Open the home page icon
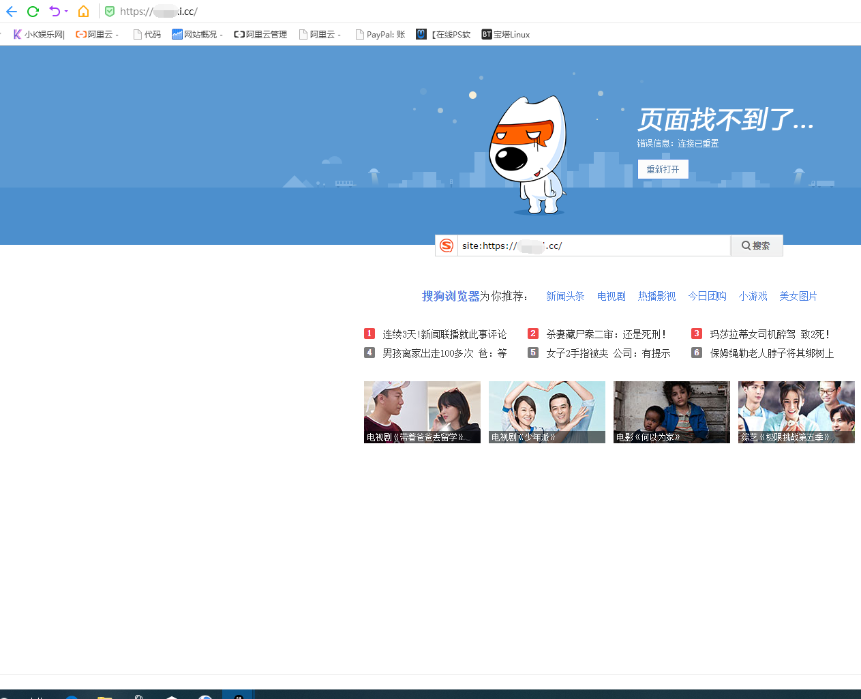Screen dimensions: 861x699 (x=83, y=12)
